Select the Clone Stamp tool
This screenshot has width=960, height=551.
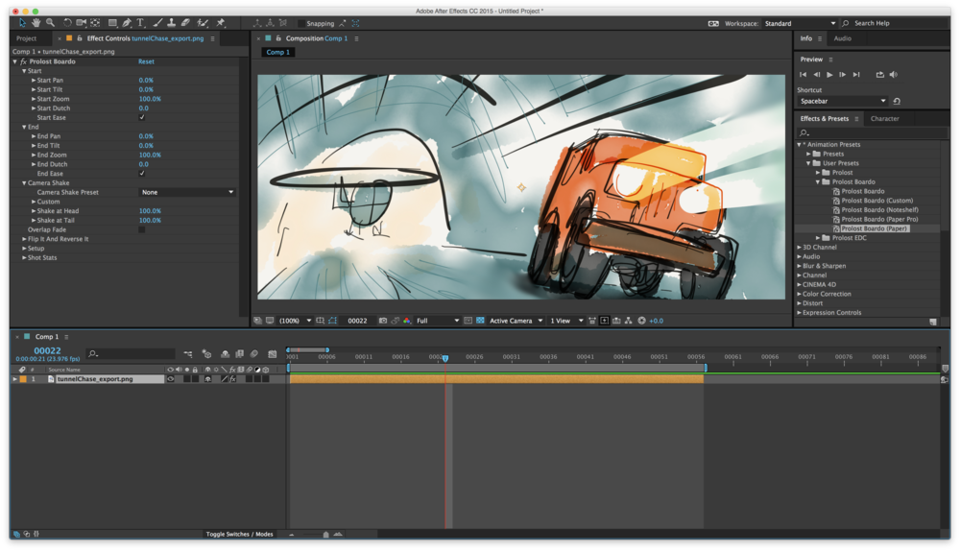coord(172,23)
